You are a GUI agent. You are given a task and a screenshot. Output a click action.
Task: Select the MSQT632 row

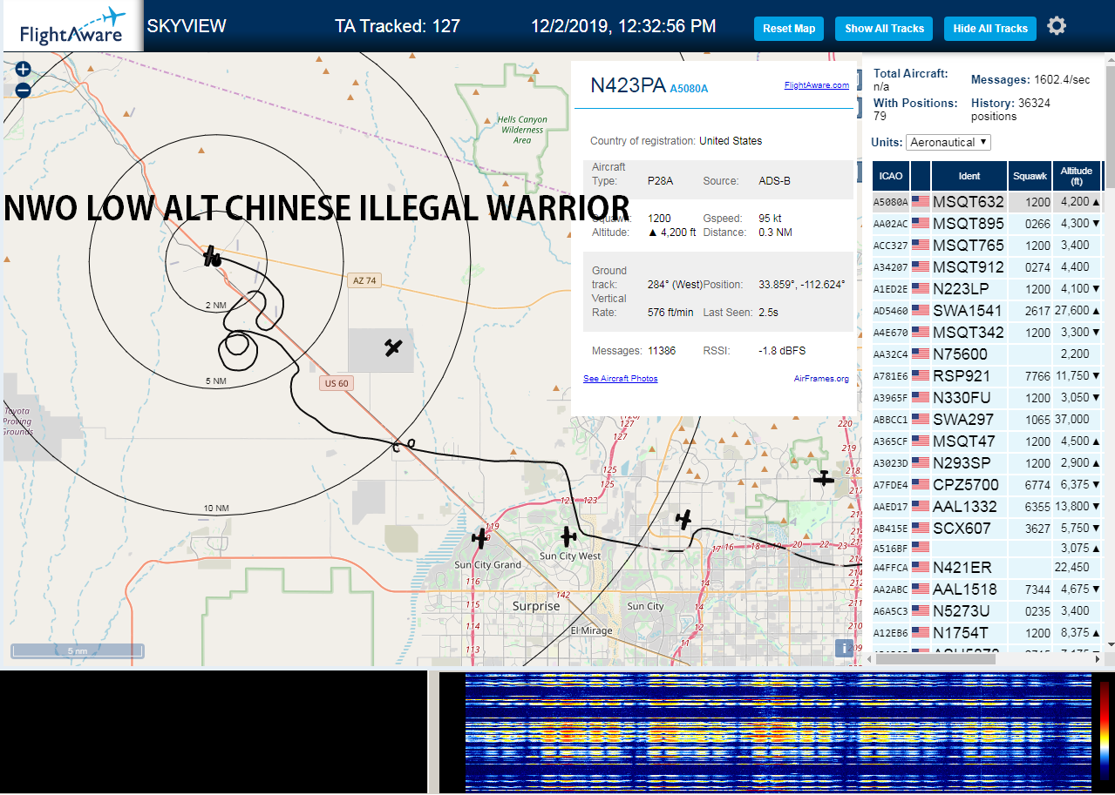[988, 201]
